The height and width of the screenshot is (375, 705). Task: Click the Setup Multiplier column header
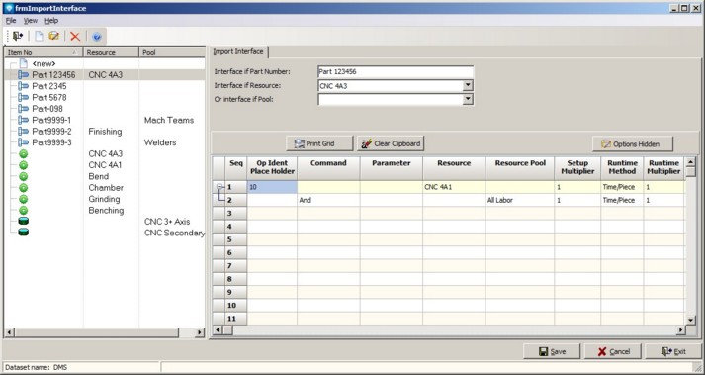click(577, 167)
